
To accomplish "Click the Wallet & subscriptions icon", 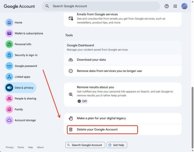I will [9, 33].
